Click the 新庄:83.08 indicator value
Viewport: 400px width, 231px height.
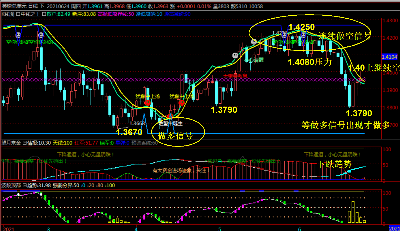click(84, 14)
